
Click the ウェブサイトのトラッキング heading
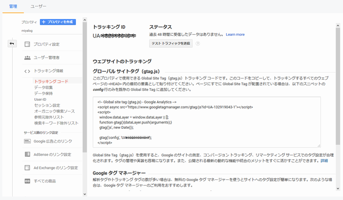[x=122, y=61]
